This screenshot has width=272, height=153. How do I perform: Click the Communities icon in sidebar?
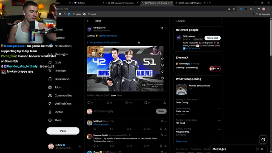click(50, 95)
